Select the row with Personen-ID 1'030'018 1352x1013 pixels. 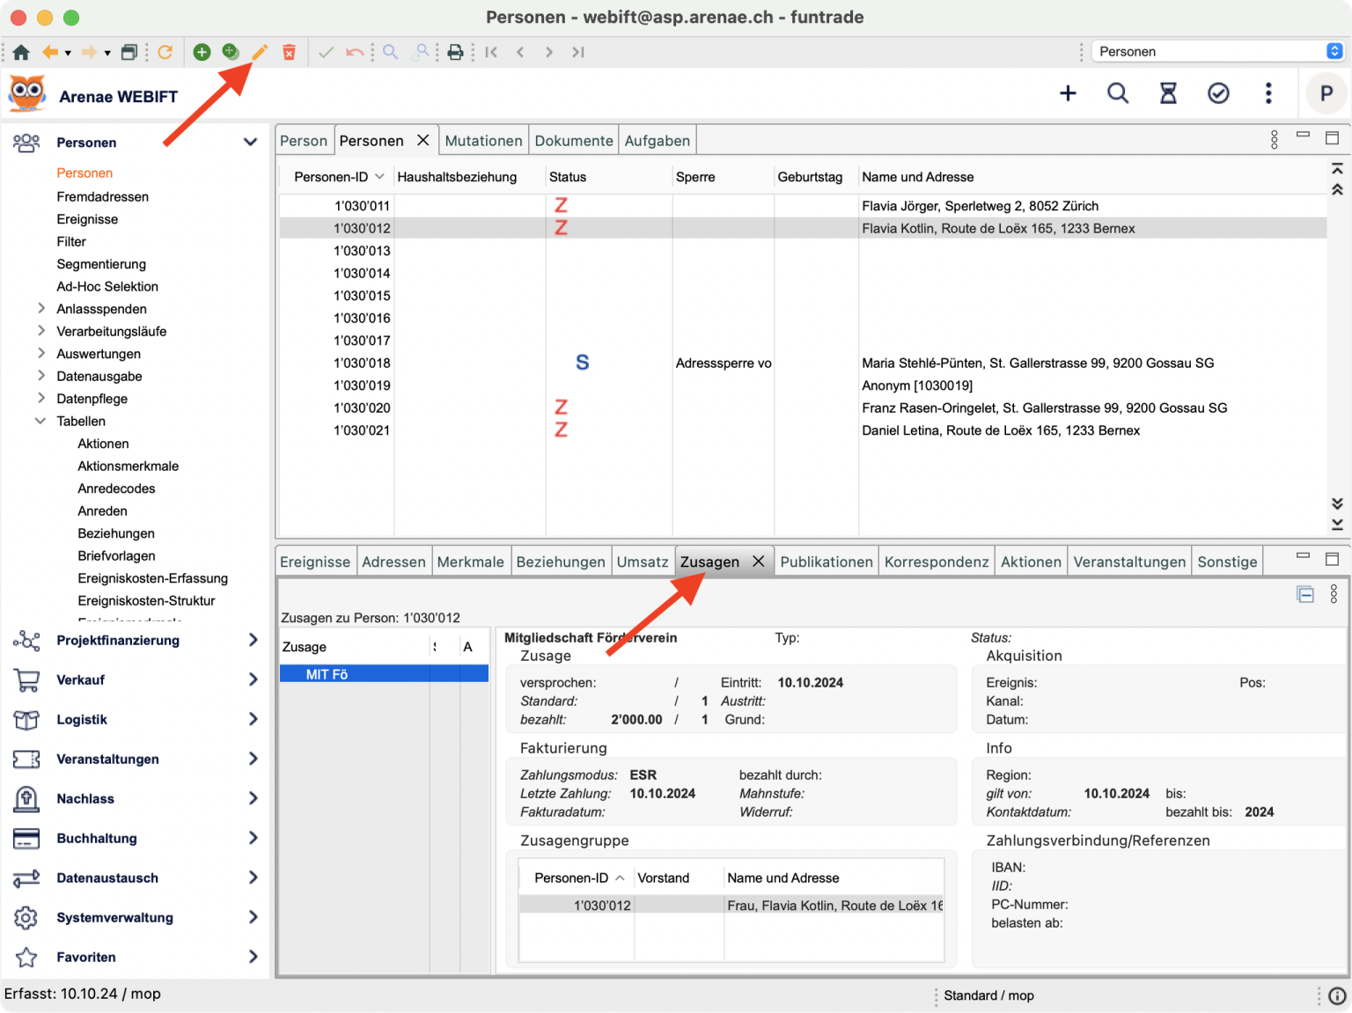pyautogui.click(x=362, y=363)
